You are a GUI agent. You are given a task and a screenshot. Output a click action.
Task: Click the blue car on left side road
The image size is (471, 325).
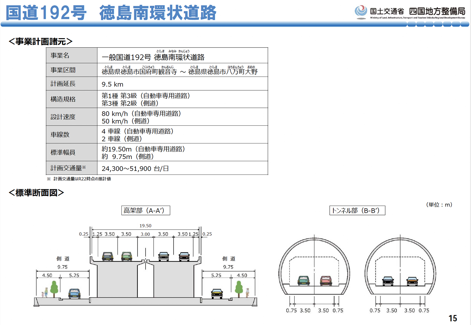(74, 293)
